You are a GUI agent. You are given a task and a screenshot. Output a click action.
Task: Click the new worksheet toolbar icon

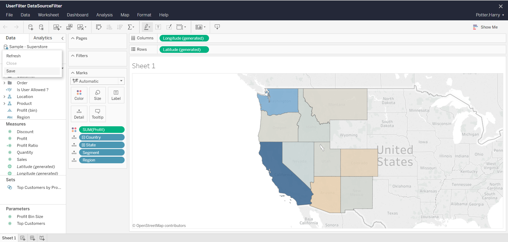pos(56,27)
